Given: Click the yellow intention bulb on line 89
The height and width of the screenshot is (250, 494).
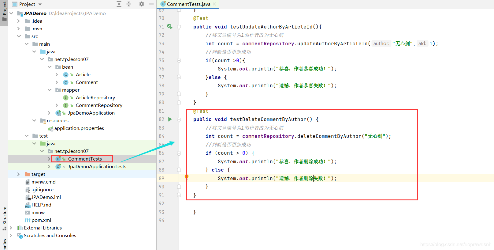Looking at the screenshot, I should [x=187, y=177].
